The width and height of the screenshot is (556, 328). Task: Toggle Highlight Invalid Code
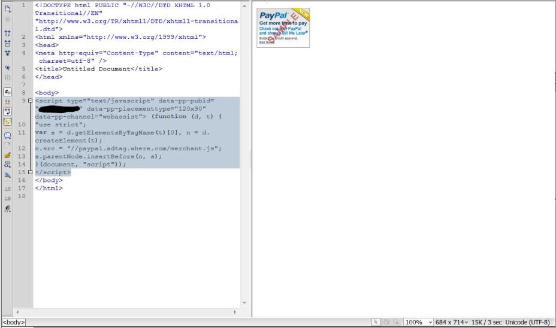(x=7, y=102)
